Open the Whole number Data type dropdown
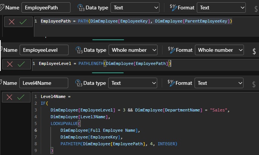Screen dimensions: 259x155 click(x=133, y=50)
